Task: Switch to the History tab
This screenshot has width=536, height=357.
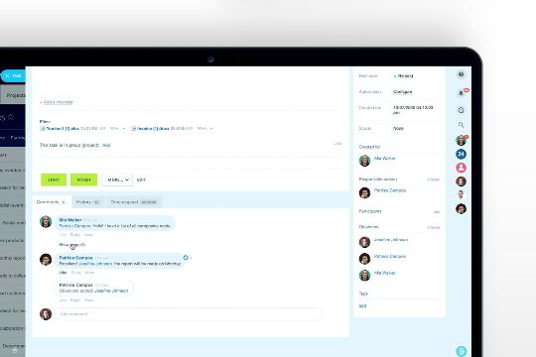Action: pos(88,202)
